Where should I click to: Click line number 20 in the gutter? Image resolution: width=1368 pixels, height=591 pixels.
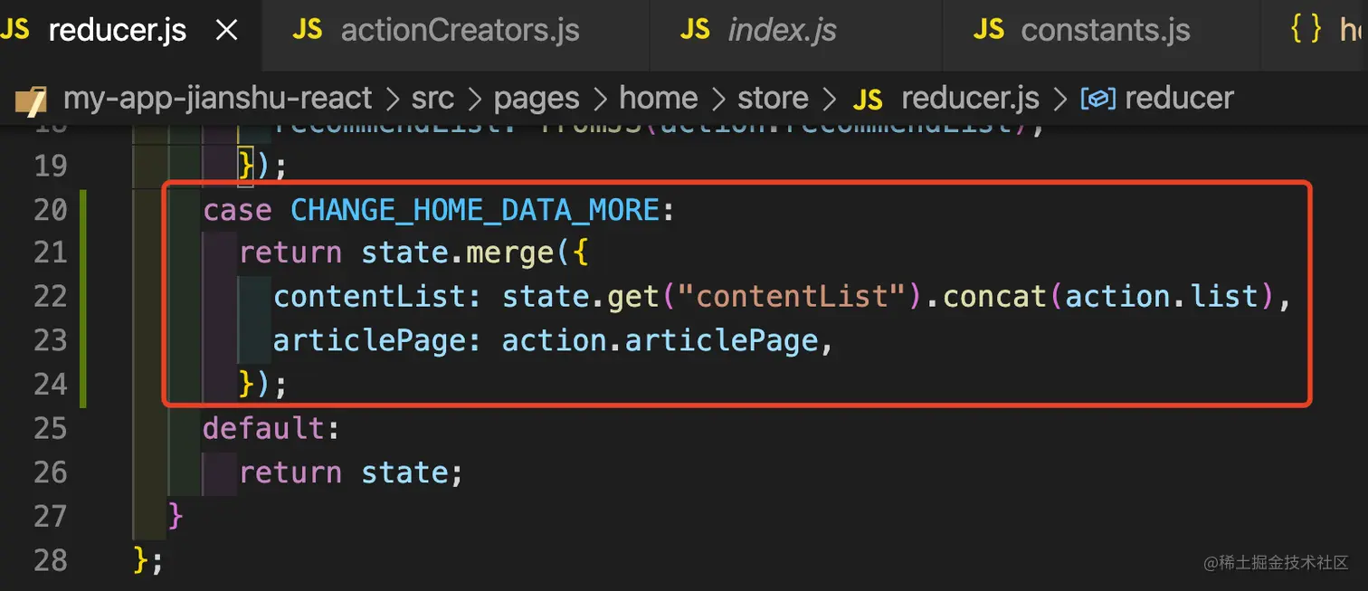(x=51, y=210)
